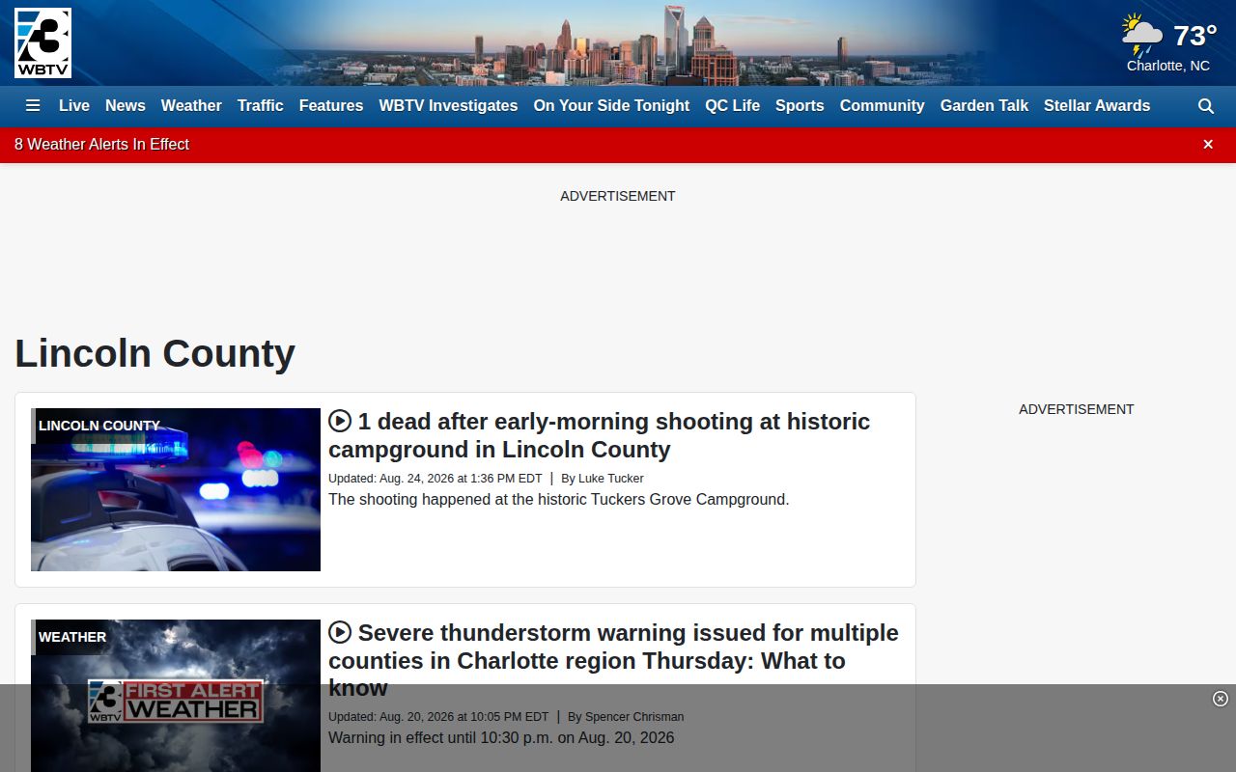
Task: Open the Traffic navigation item
Action: [261, 106]
